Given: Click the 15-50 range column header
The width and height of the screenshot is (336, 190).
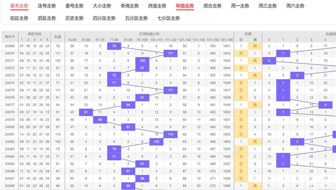Looking at the screenshot, I should click(x=72, y=40).
